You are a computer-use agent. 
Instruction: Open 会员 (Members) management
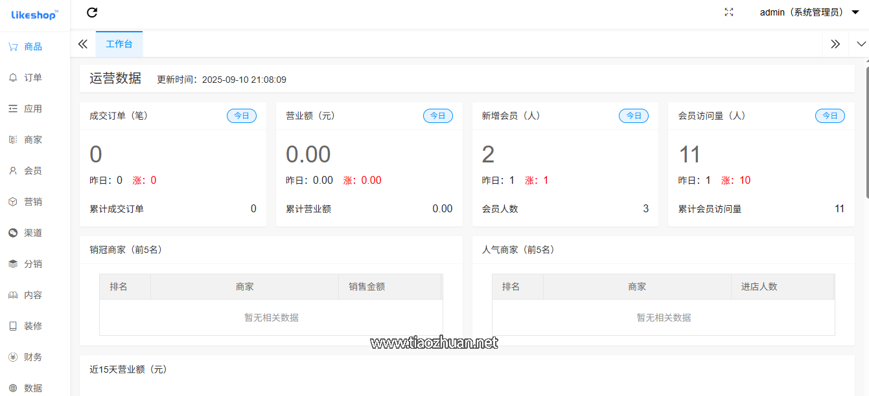[32, 170]
